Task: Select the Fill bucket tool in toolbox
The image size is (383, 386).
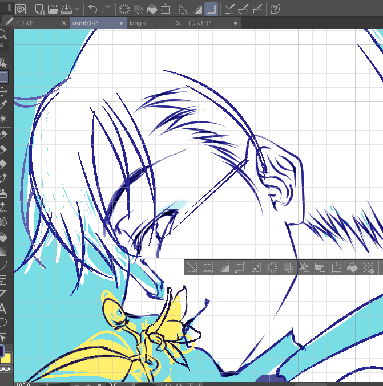Action: tap(3, 237)
